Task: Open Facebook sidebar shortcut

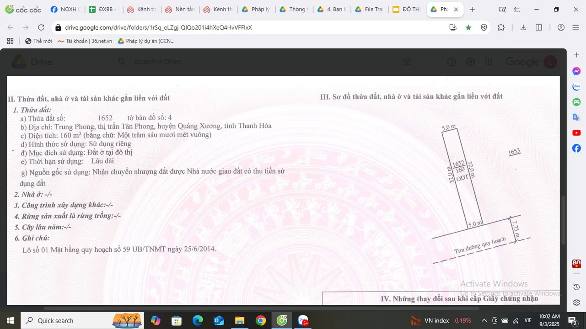Action: (576, 148)
